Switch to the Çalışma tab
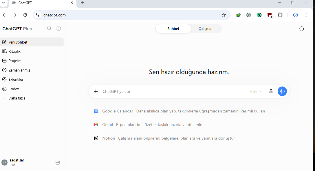 [x=205, y=29]
